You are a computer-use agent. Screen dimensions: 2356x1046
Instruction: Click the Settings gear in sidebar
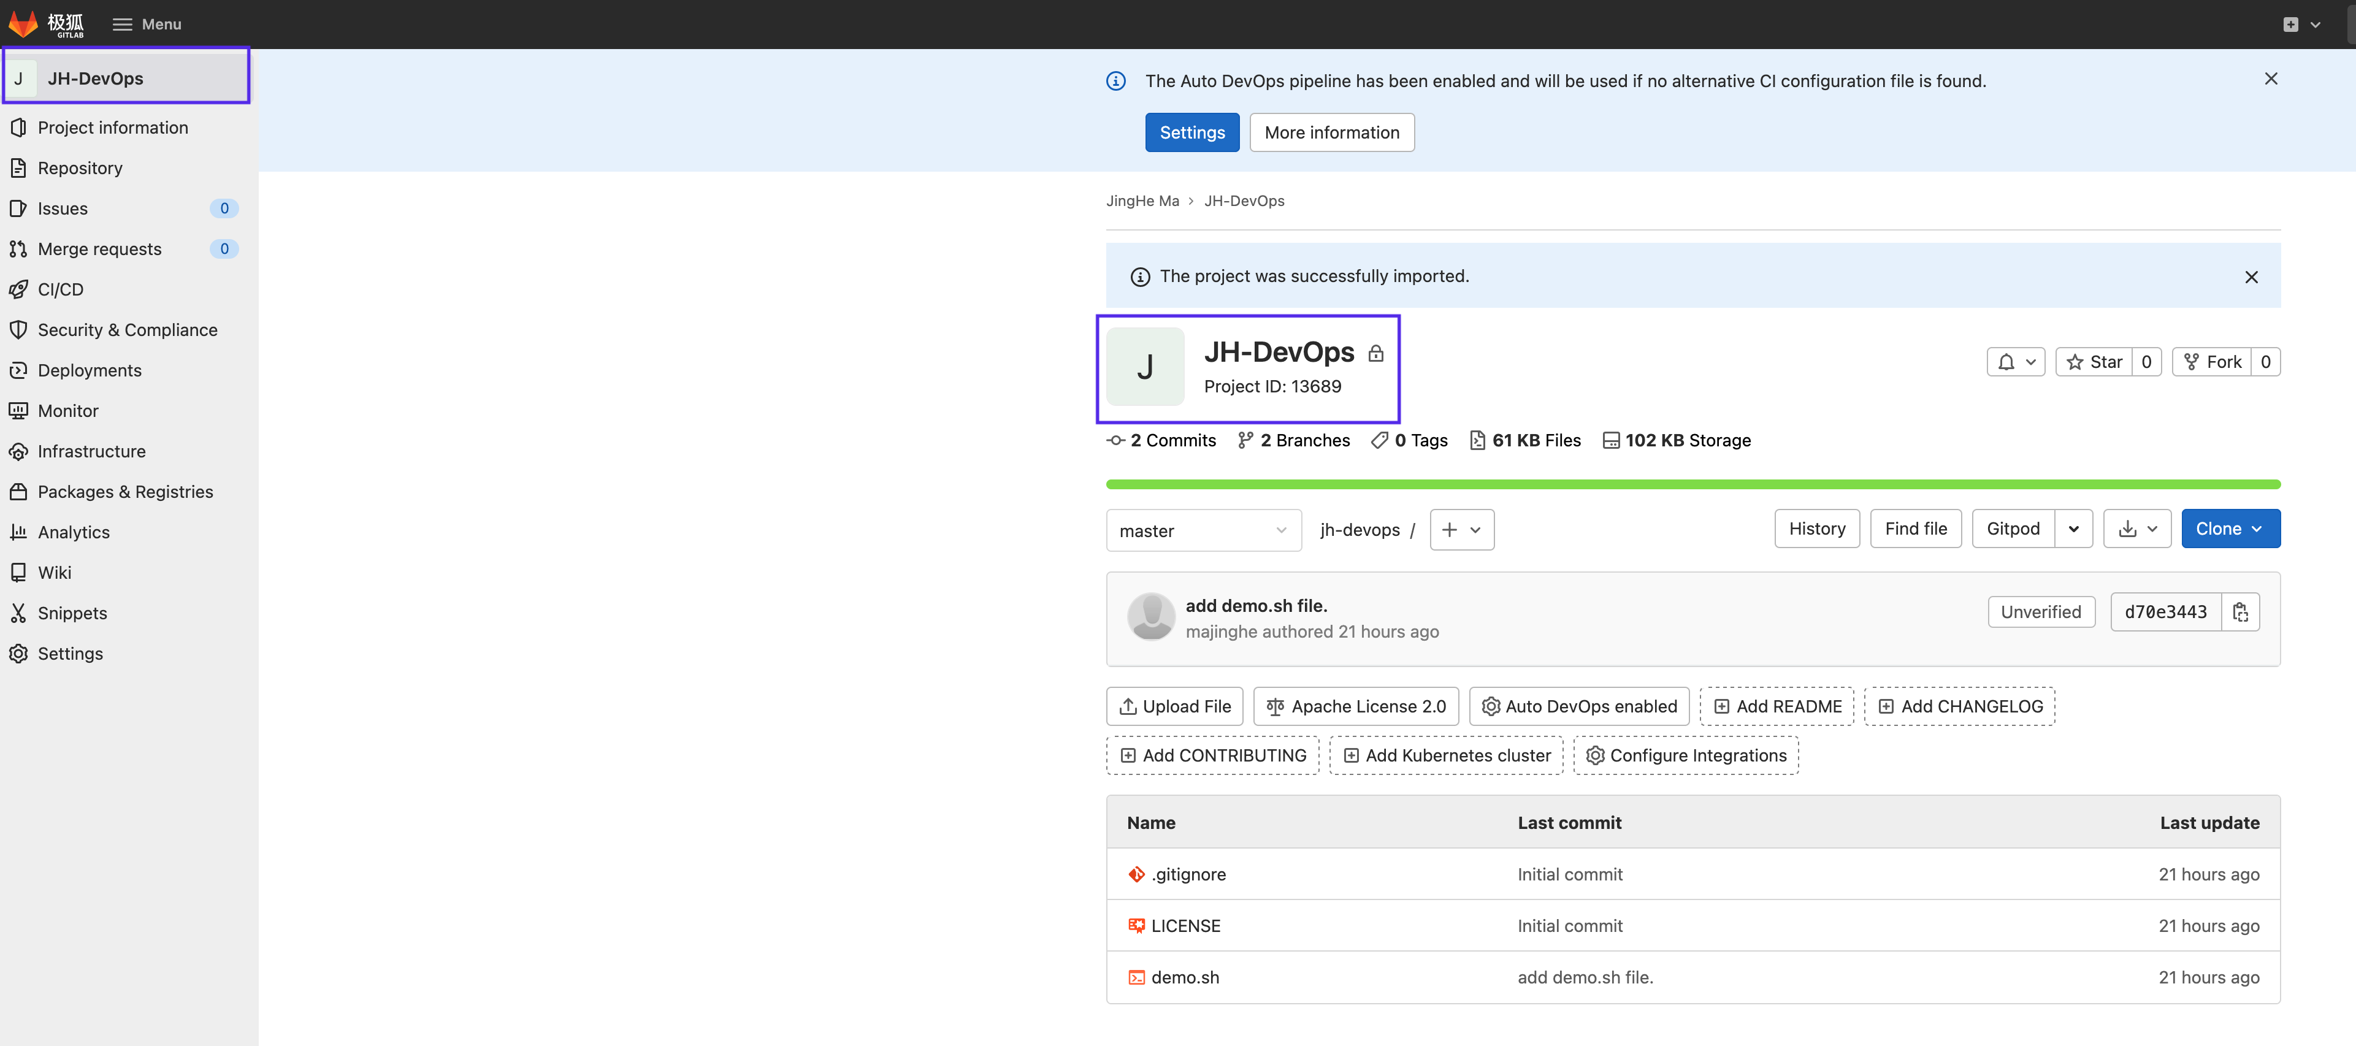pos(18,654)
